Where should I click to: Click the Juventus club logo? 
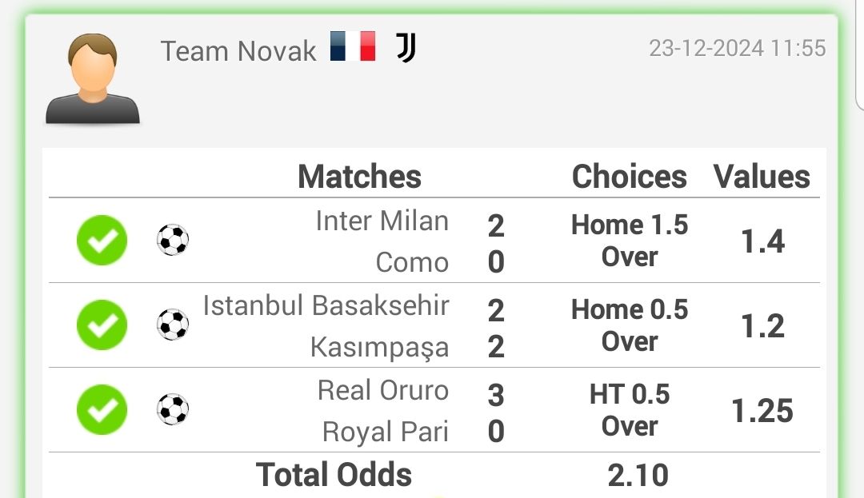click(406, 47)
